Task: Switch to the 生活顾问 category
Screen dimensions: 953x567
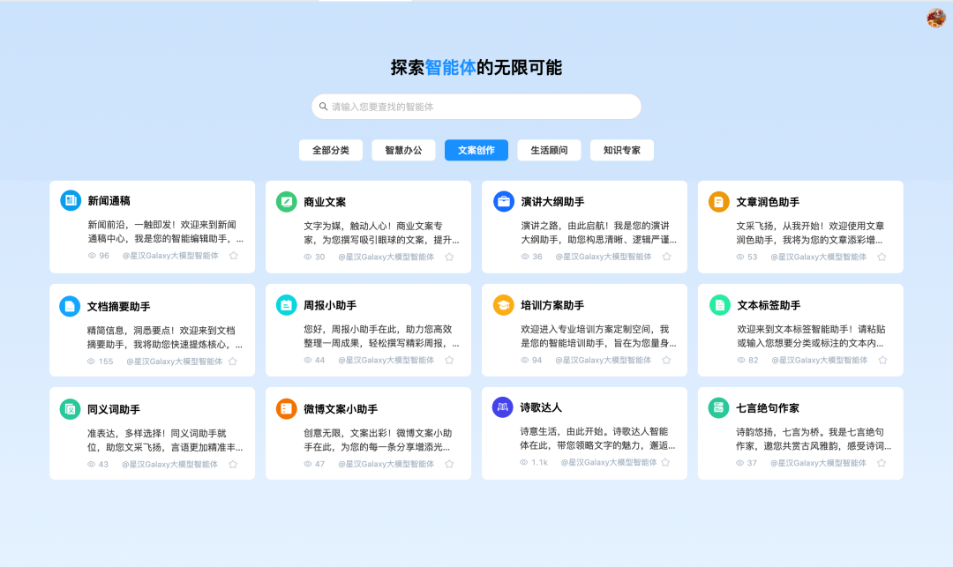Action: click(549, 150)
